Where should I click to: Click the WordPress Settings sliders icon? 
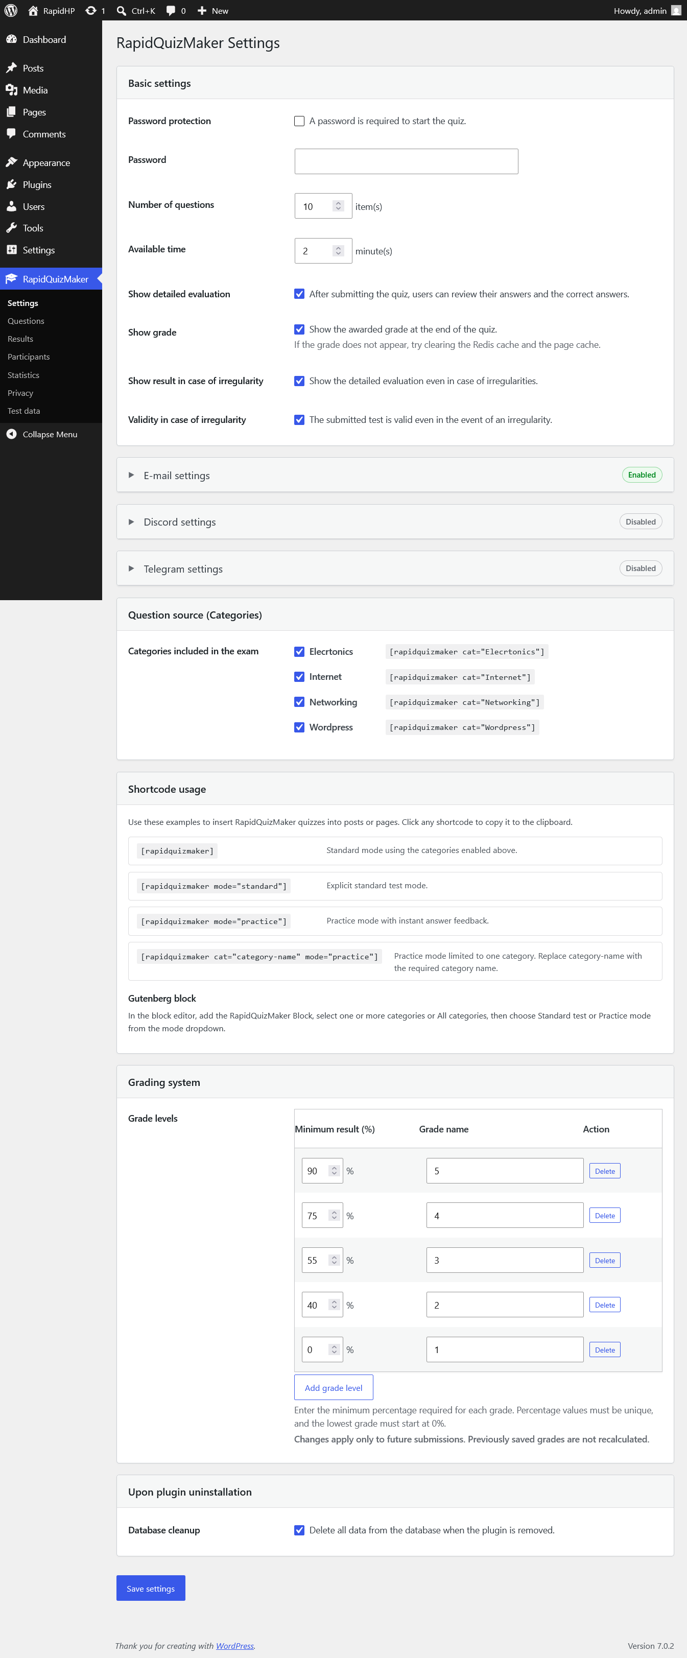[x=12, y=250]
